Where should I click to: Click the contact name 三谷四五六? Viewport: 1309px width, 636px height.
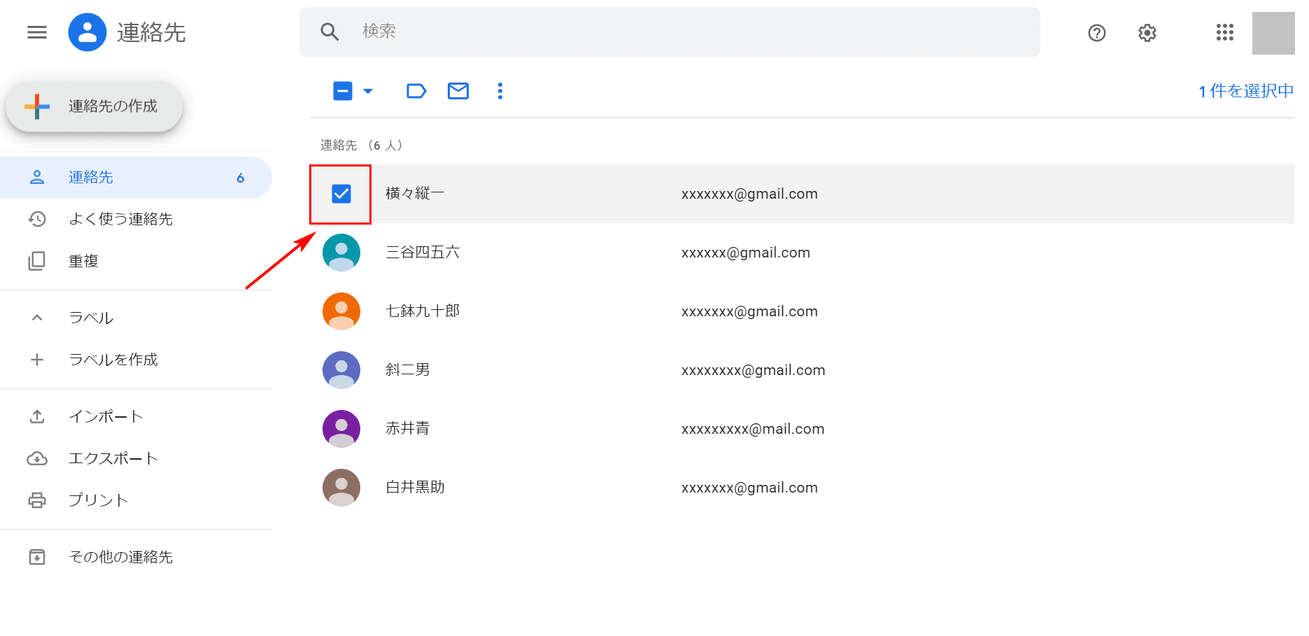pos(423,253)
